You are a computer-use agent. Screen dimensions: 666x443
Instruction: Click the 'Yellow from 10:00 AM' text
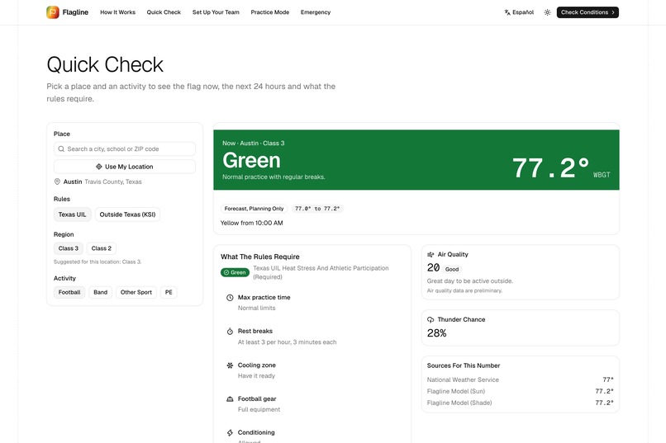point(251,223)
